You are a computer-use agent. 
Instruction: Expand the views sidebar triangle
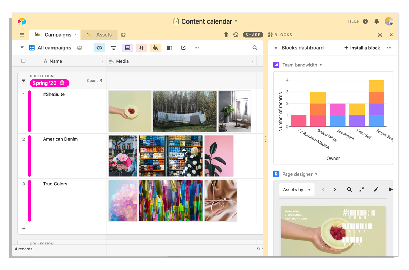(x=22, y=48)
